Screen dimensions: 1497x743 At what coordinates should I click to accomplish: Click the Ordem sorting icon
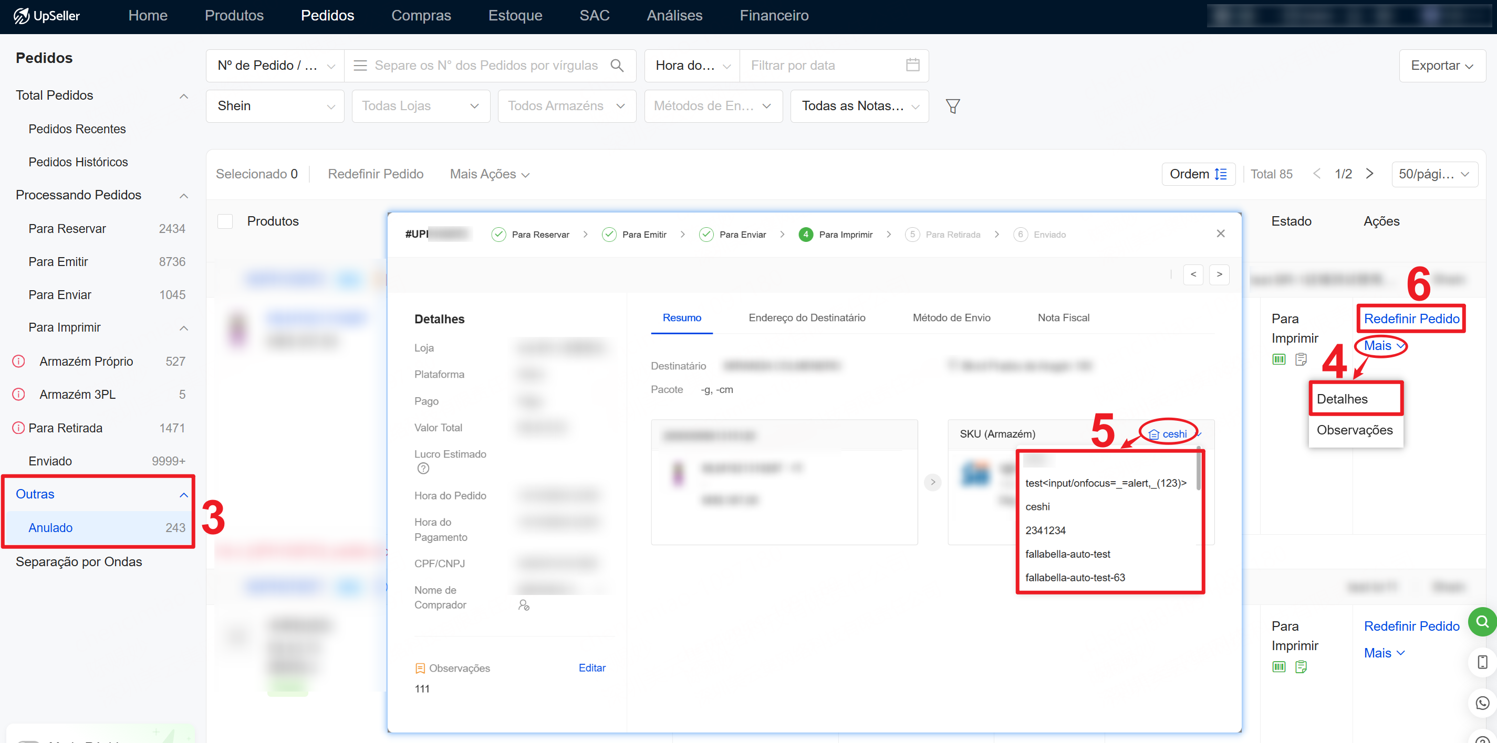(x=1223, y=174)
